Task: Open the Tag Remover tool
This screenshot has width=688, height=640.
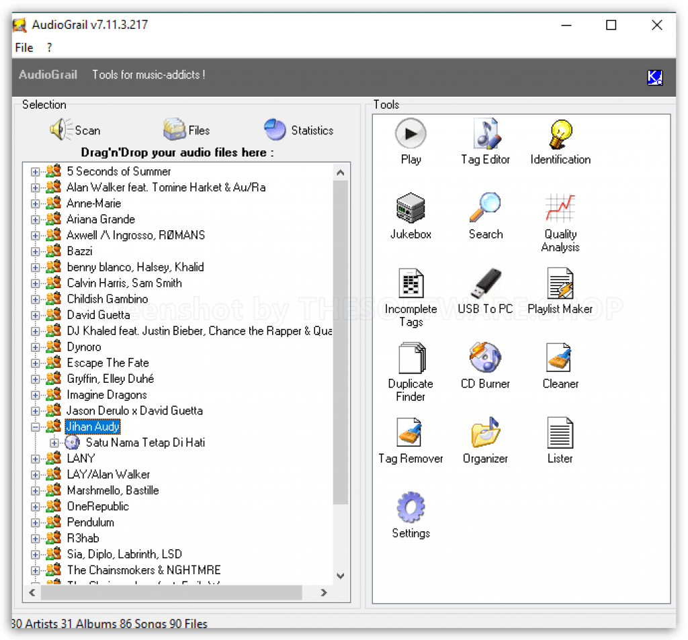Action: pos(411,441)
